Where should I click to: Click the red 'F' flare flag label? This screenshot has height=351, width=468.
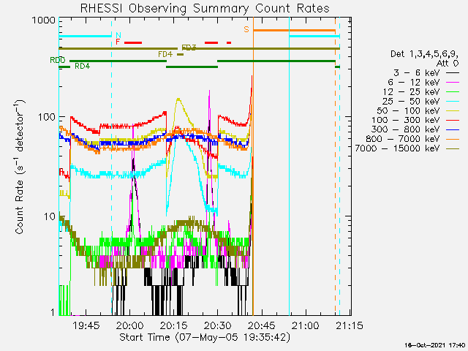pyautogui.click(x=118, y=42)
